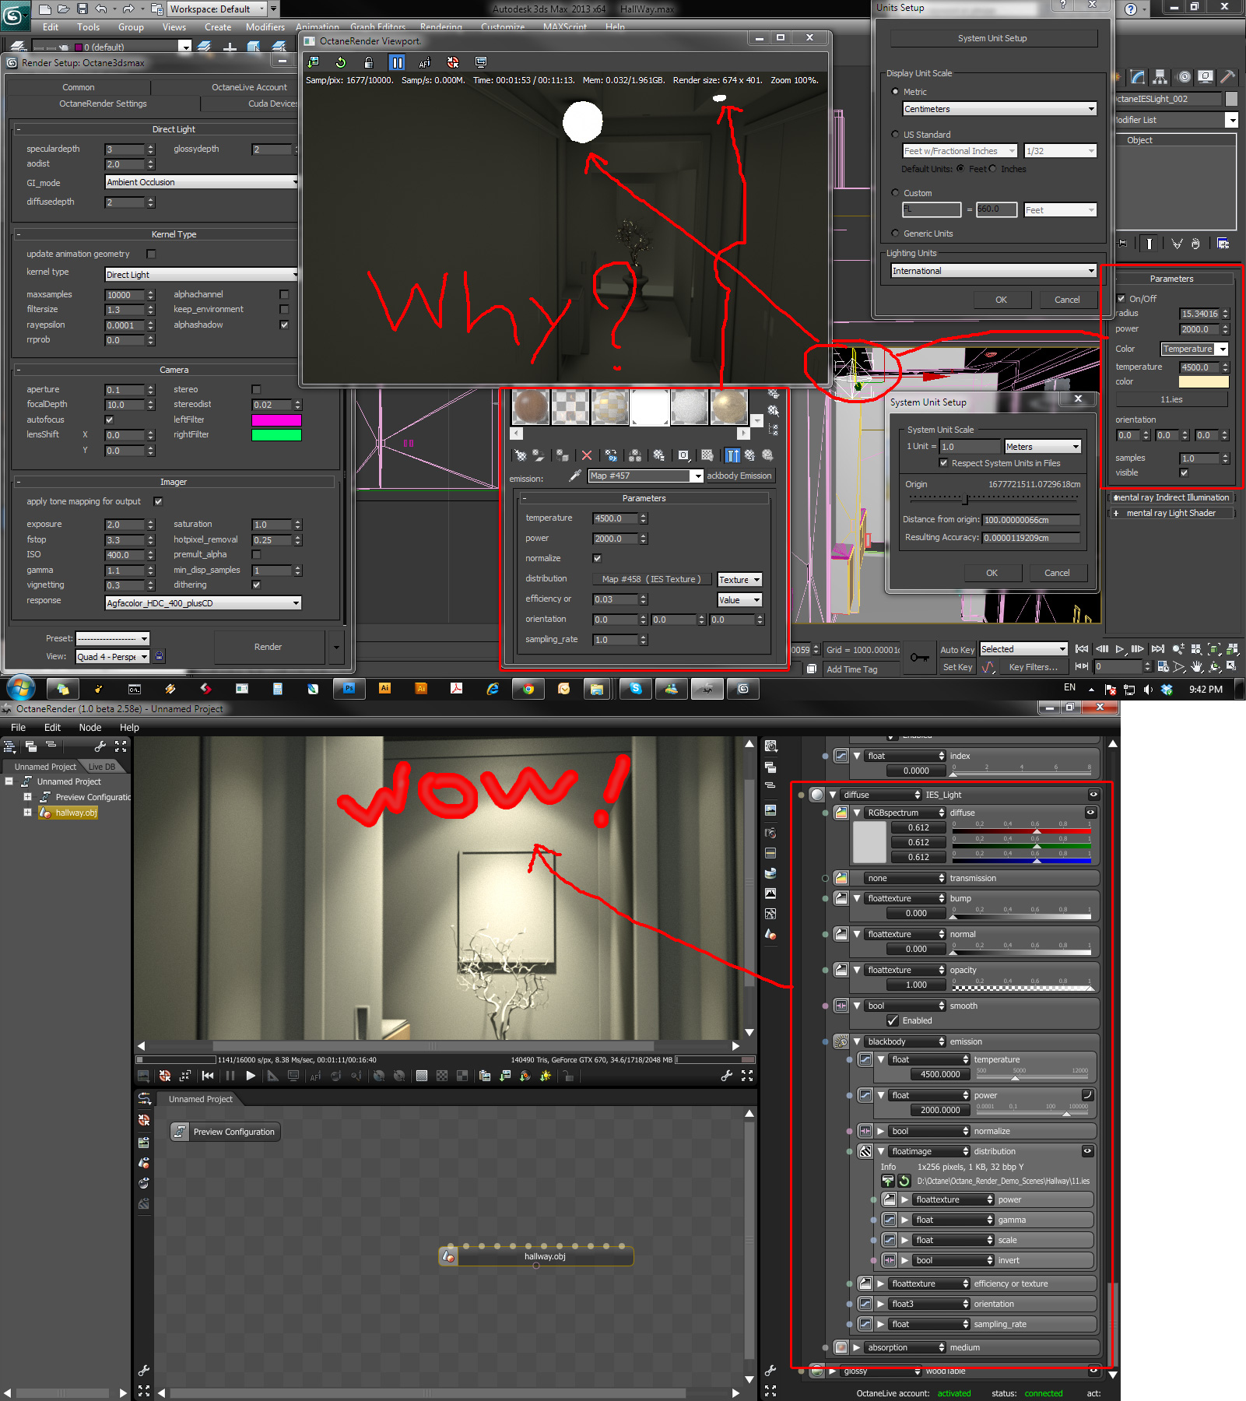Click the Auto Key button
1246x1401 pixels.
point(957,650)
